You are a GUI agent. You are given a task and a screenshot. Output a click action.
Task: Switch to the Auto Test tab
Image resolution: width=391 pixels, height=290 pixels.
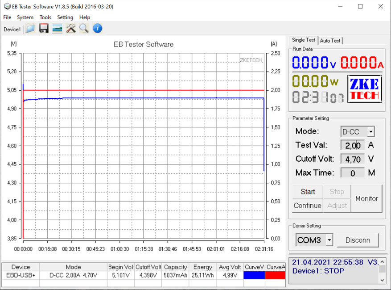click(330, 41)
